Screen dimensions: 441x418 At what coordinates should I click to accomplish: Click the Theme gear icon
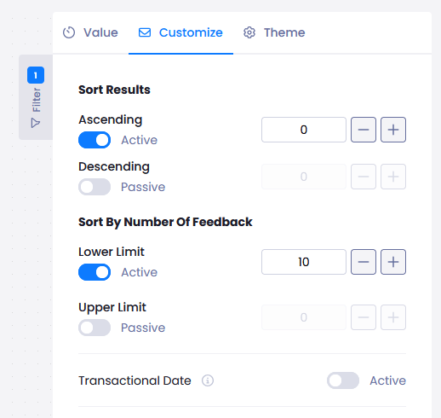249,32
